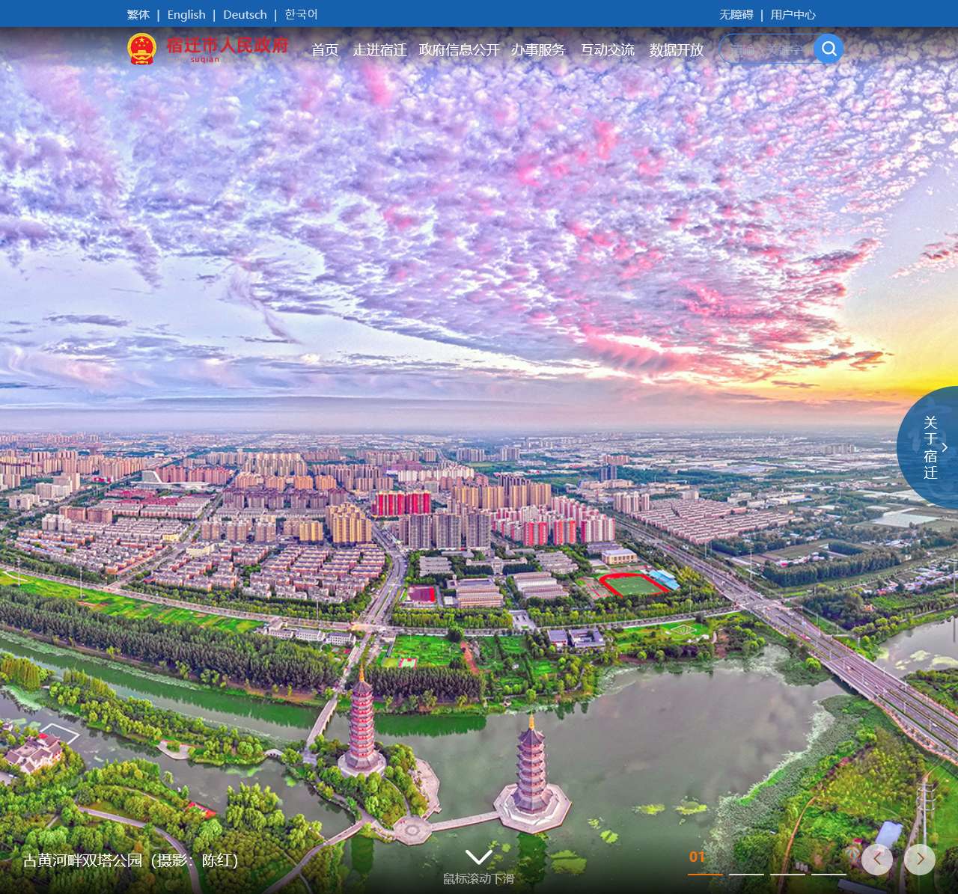
Task: Switch to 繁体 traditional Chinese
Action: click(138, 14)
